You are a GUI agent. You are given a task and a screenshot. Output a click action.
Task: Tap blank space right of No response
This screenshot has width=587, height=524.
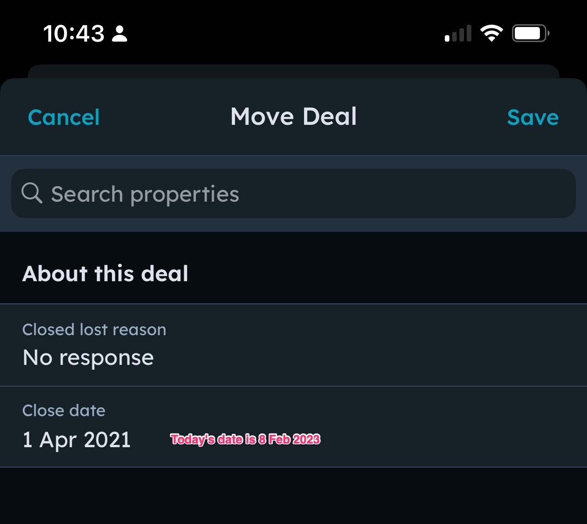tap(366, 358)
